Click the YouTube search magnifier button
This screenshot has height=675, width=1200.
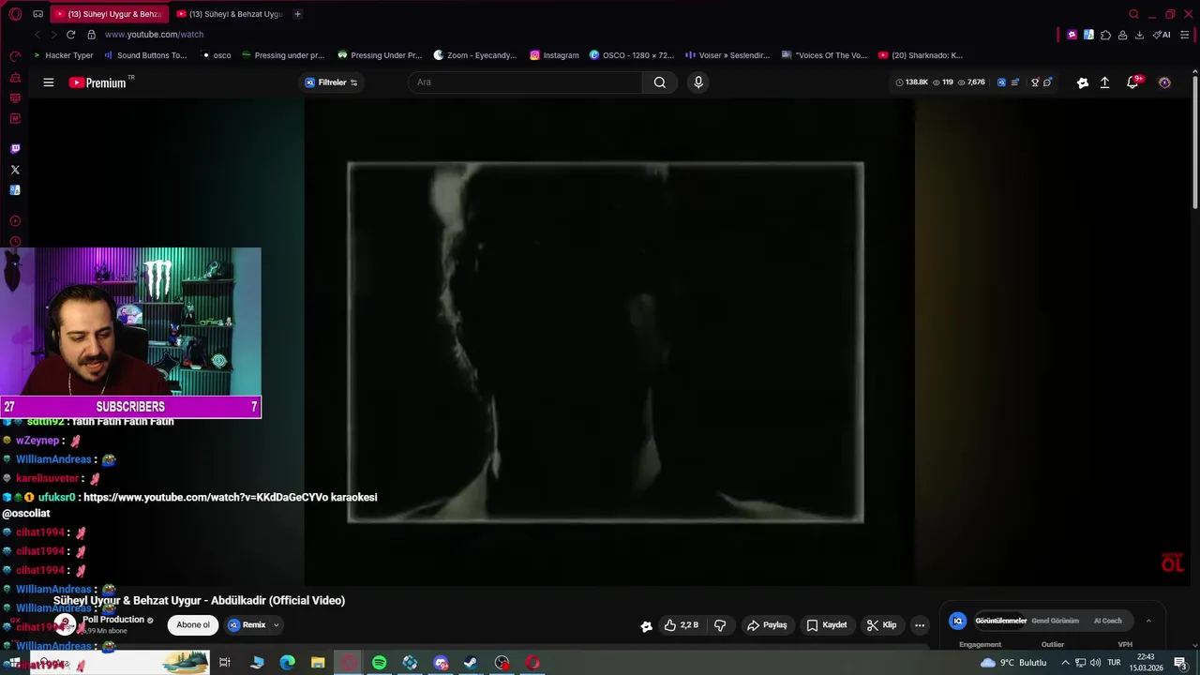tap(660, 82)
